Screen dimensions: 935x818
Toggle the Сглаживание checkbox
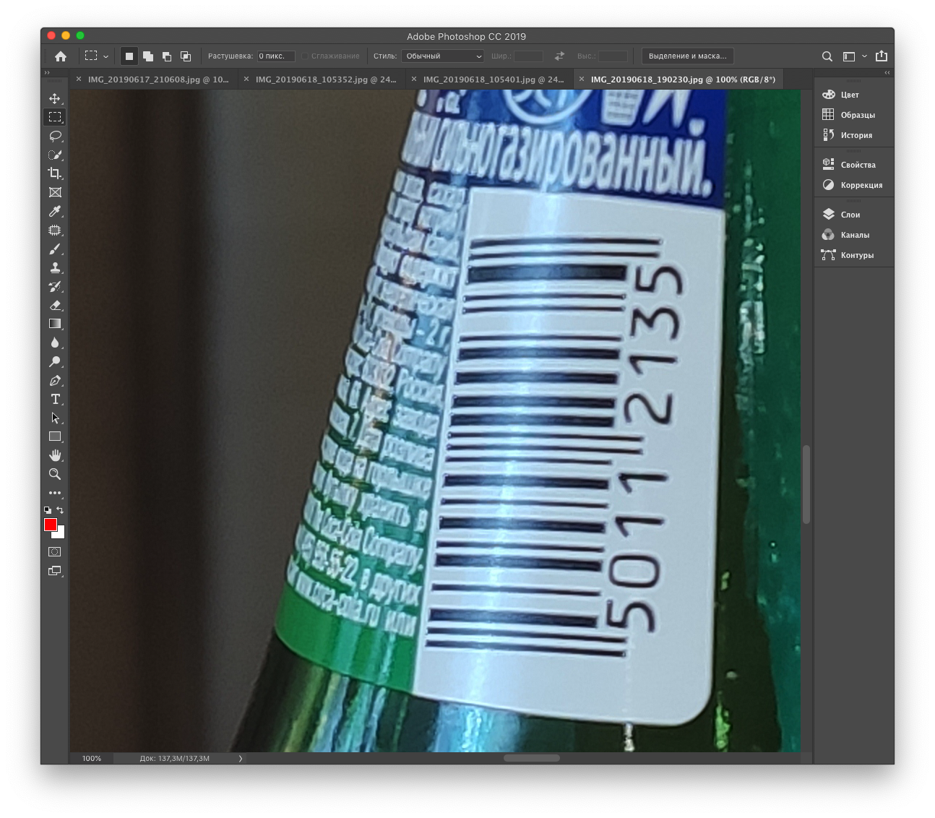click(305, 56)
